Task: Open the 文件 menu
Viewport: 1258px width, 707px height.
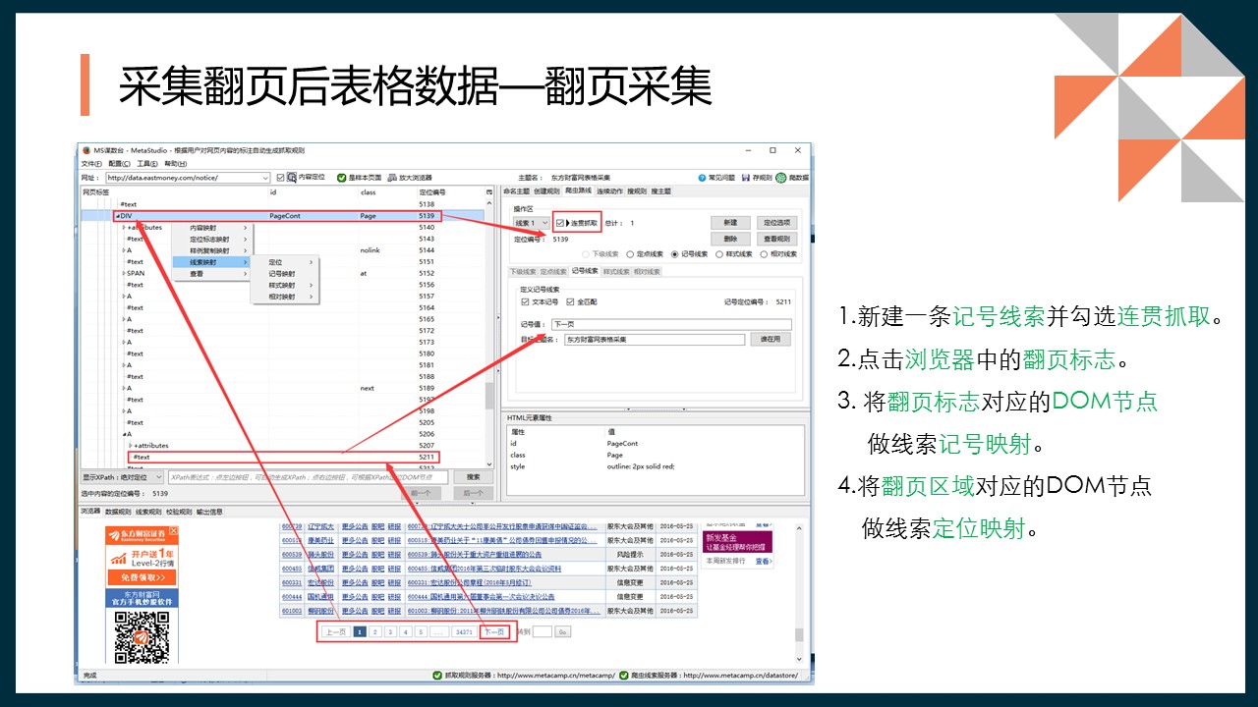Action: [90, 164]
